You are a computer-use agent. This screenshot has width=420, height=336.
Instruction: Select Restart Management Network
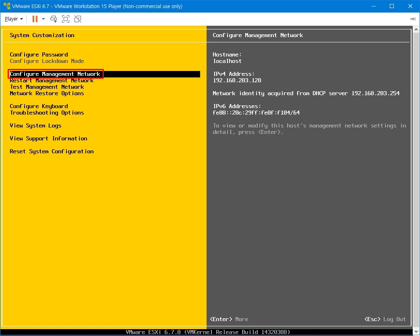point(52,80)
